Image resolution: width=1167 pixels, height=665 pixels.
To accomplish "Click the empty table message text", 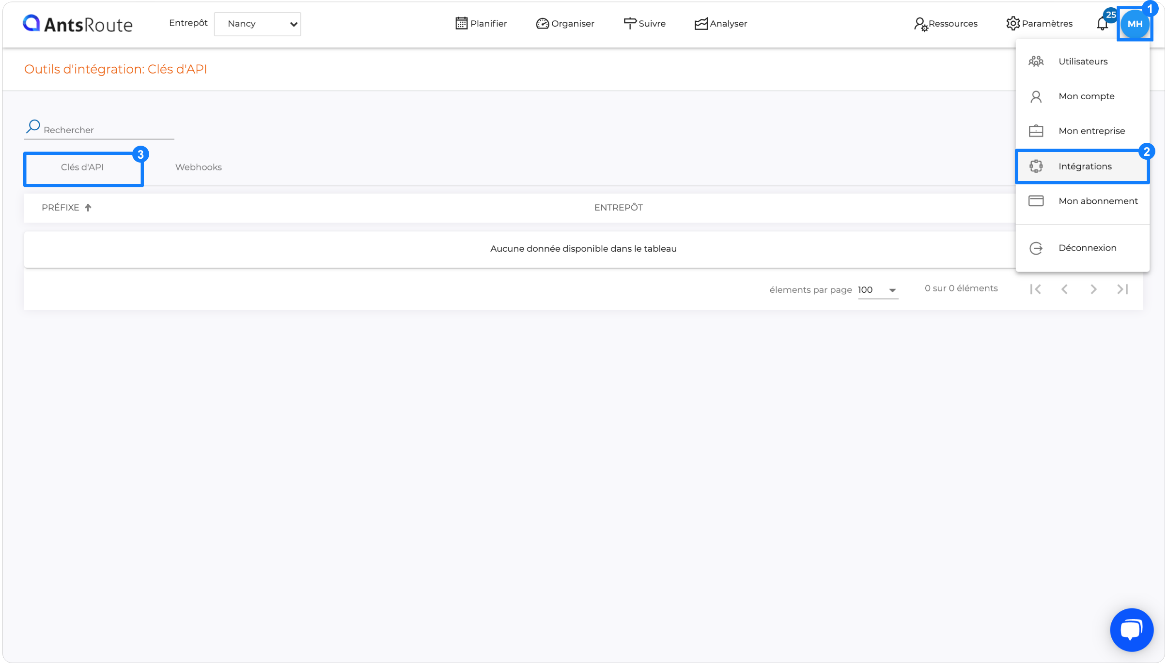I will [583, 249].
